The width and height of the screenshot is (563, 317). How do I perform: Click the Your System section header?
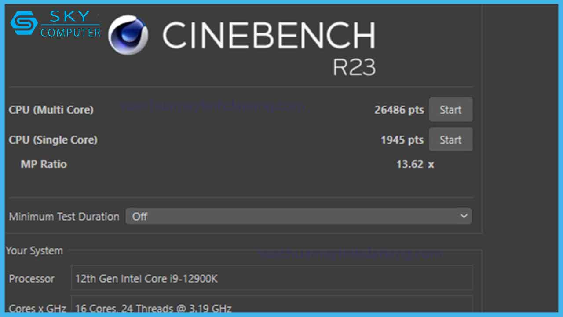pyautogui.click(x=35, y=250)
